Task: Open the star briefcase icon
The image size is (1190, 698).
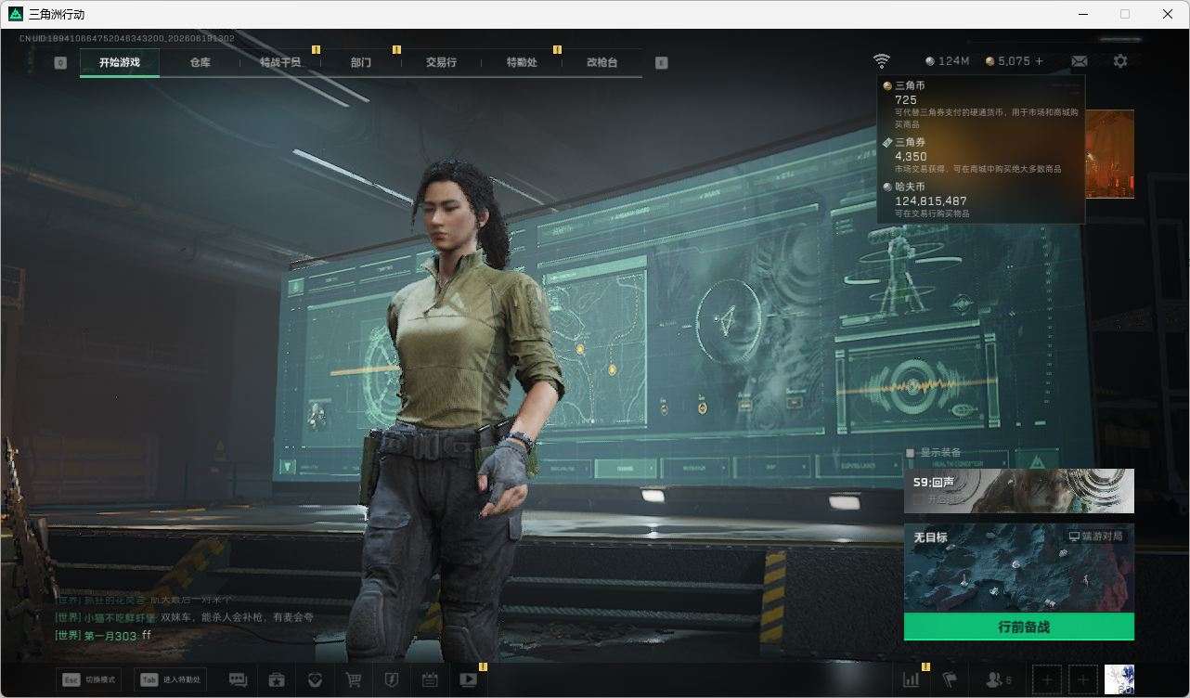Action: [277, 679]
